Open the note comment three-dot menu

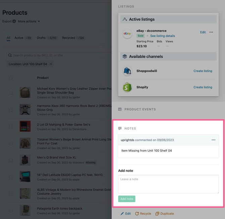pos(213,140)
